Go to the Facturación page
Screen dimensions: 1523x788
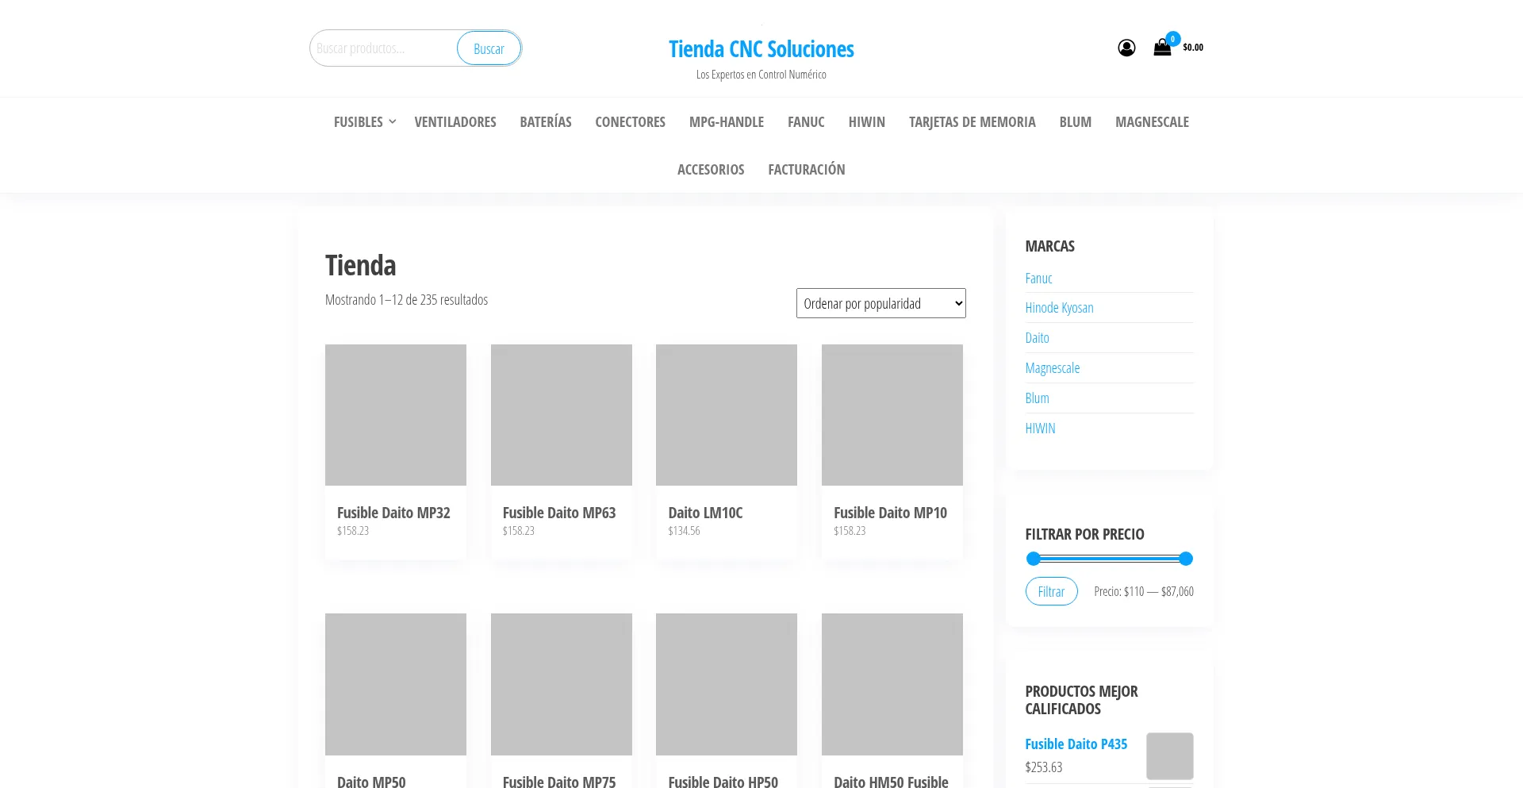point(807,169)
